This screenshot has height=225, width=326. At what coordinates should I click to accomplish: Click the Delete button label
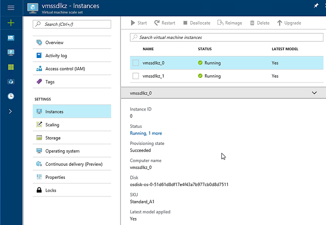pos(263,23)
